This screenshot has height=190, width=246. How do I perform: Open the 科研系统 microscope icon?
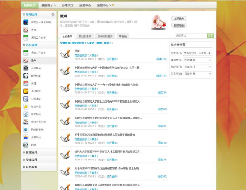[26, 114]
